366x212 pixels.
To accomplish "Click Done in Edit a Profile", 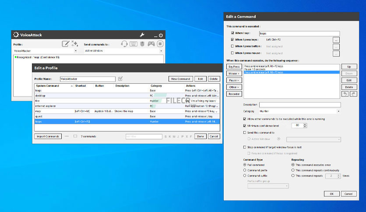I will tap(200, 136).
